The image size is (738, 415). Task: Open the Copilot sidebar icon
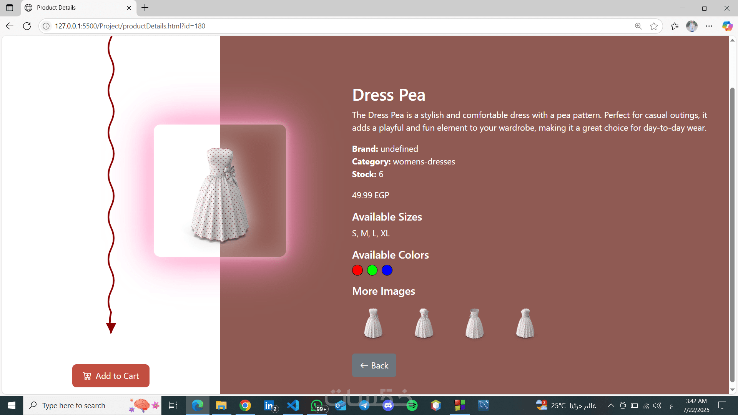pos(727,26)
